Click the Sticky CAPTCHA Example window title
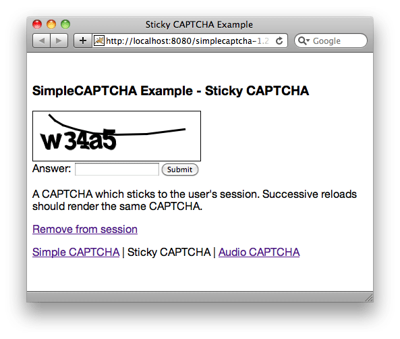The image size is (400, 339). point(199,24)
